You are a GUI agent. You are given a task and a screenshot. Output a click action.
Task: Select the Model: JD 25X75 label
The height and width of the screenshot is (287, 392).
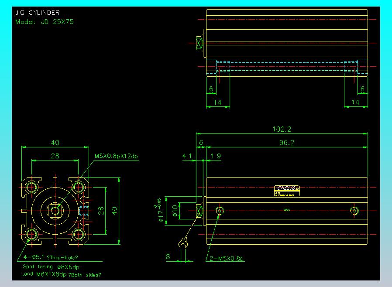pyautogui.click(x=45, y=21)
